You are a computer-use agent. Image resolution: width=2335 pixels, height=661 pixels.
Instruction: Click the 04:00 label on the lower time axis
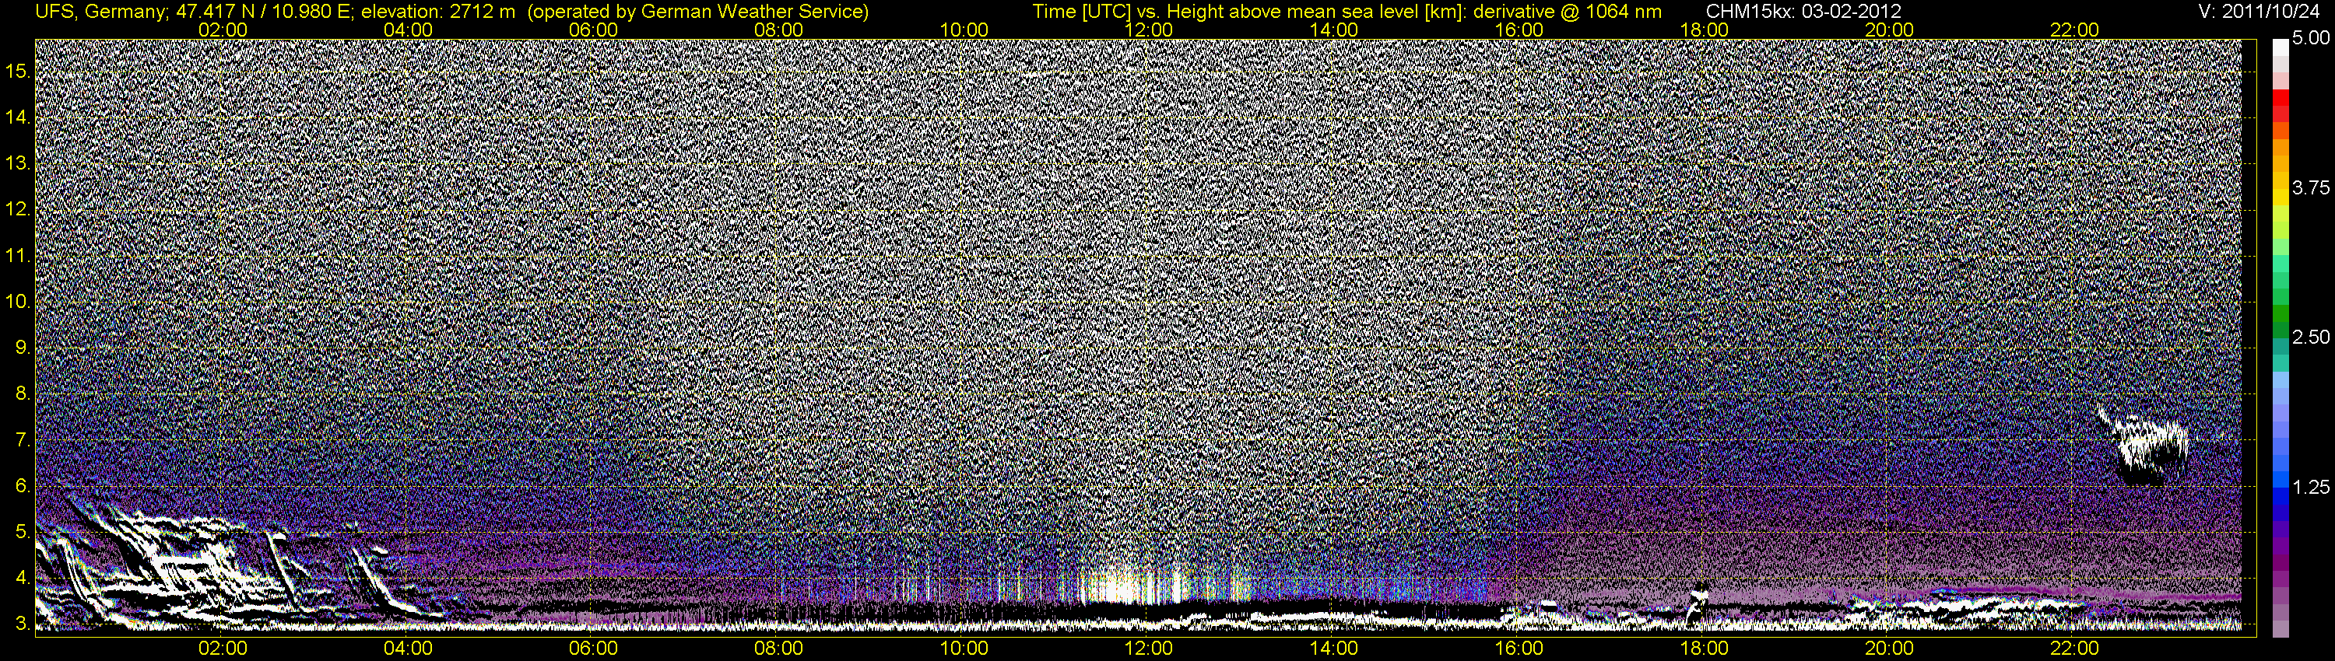[x=408, y=649]
